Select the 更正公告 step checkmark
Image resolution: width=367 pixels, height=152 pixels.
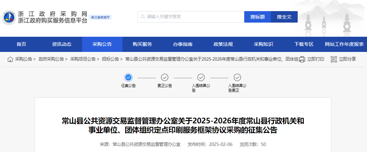[164, 77]
